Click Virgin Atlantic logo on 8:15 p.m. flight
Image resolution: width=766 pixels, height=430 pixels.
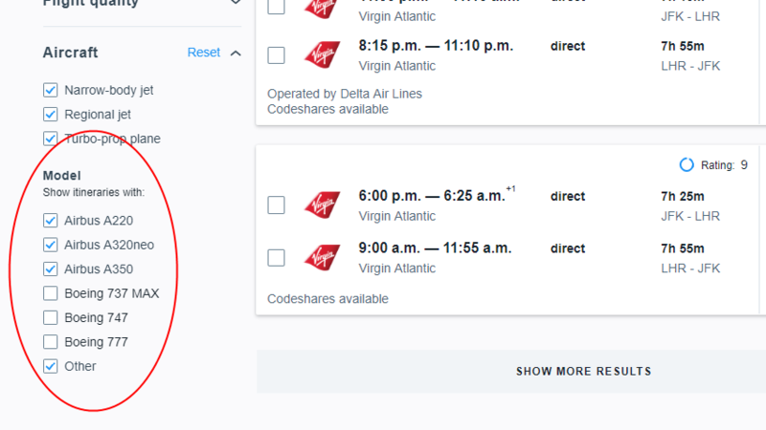(x=322, y=54)
